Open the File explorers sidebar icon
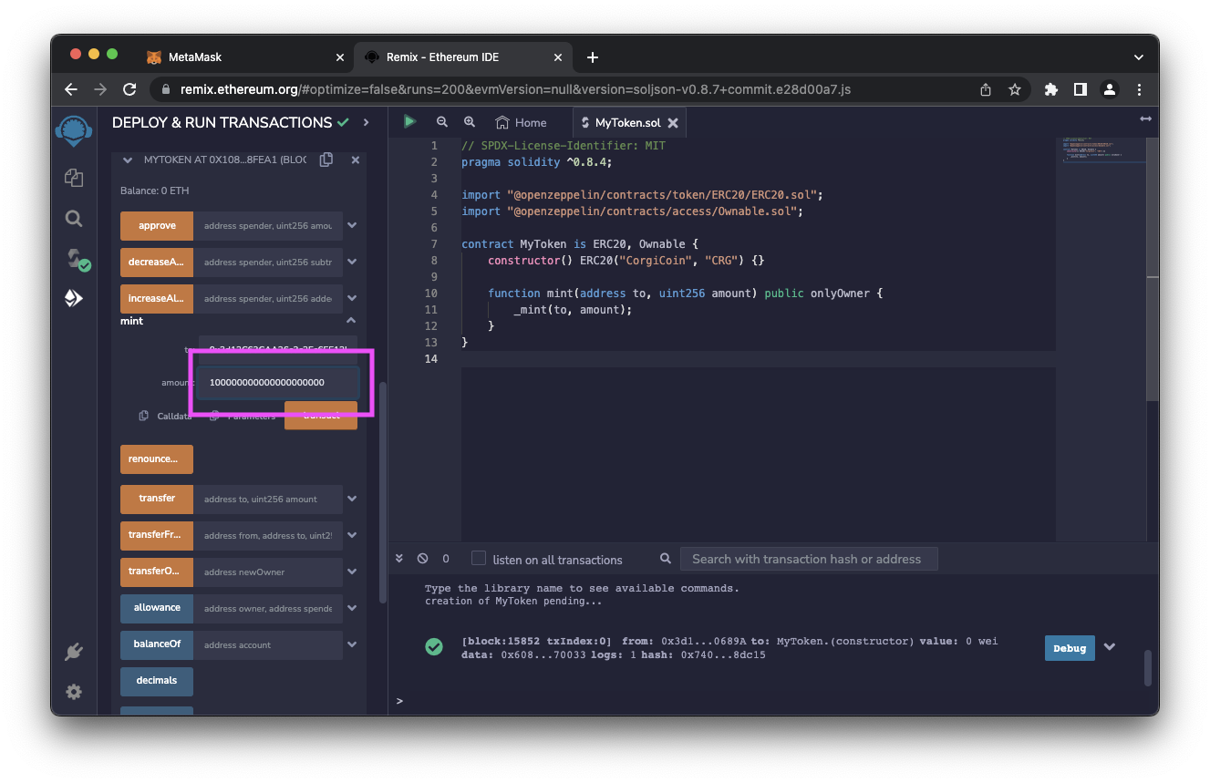Image resolution: width=1210 pixels, height=783 pixels. (74, 178)
